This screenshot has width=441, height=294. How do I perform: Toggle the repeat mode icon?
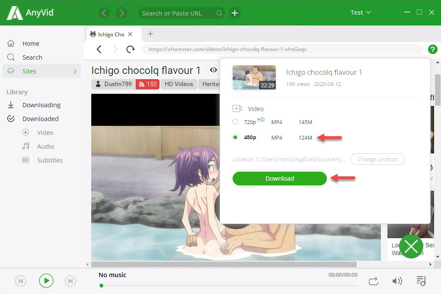[x=373, y=281]
